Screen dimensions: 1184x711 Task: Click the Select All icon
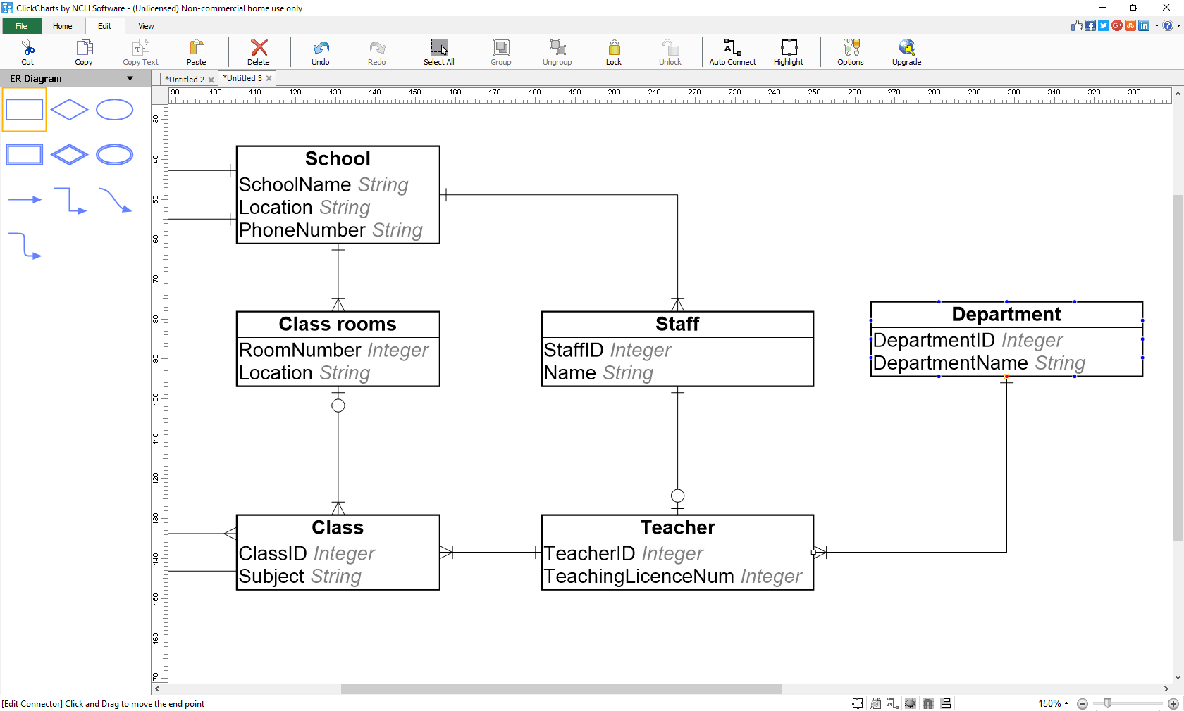(438, 51)
